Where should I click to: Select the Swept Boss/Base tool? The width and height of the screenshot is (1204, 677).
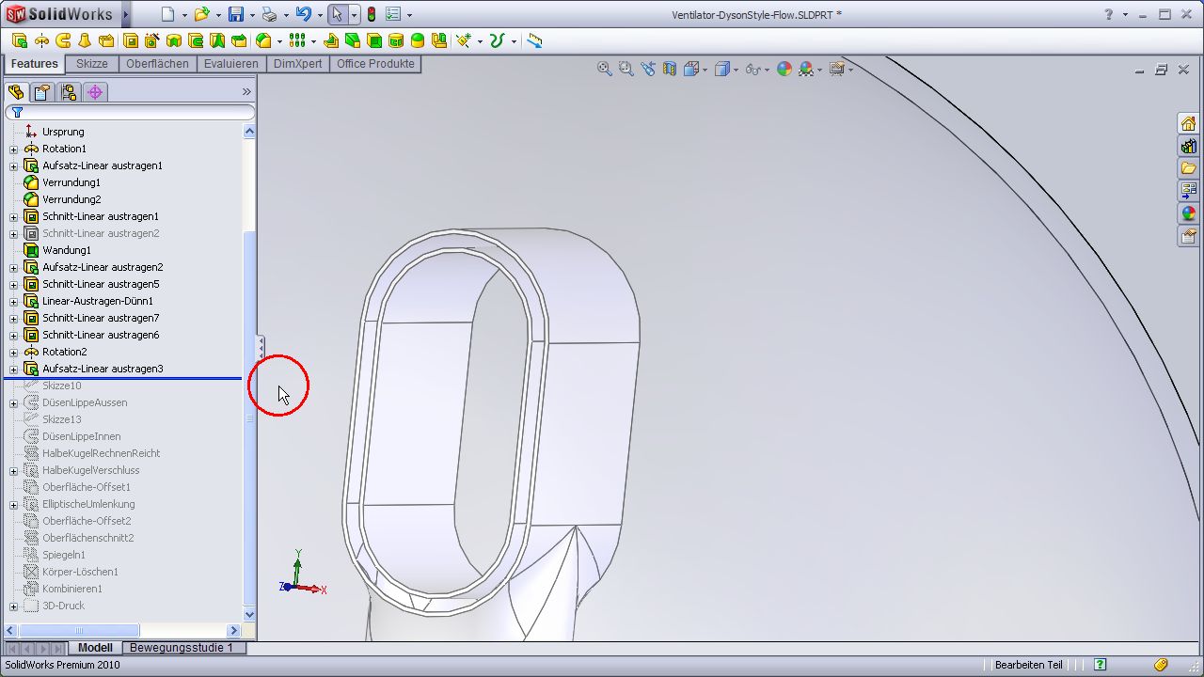click(63, 40)
